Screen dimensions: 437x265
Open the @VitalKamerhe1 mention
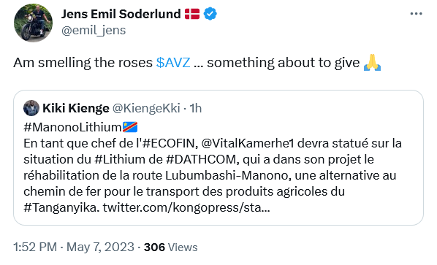point(248,143)
